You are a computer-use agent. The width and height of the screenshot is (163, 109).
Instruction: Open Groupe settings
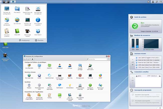pos(70,66)
